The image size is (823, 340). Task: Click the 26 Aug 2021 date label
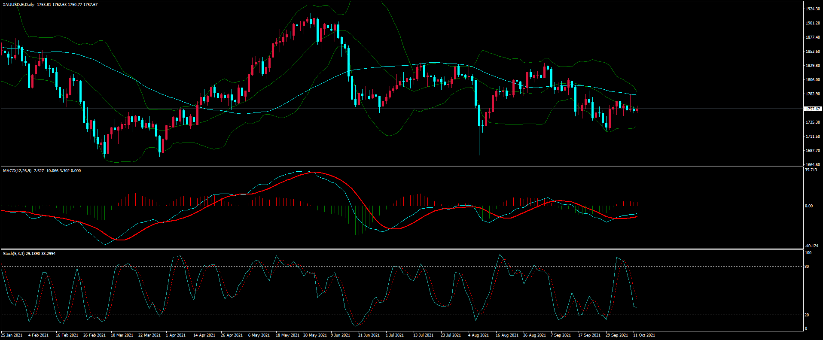coord(534,335)
